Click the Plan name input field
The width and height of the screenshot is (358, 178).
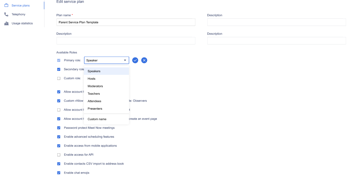[126, 22]
